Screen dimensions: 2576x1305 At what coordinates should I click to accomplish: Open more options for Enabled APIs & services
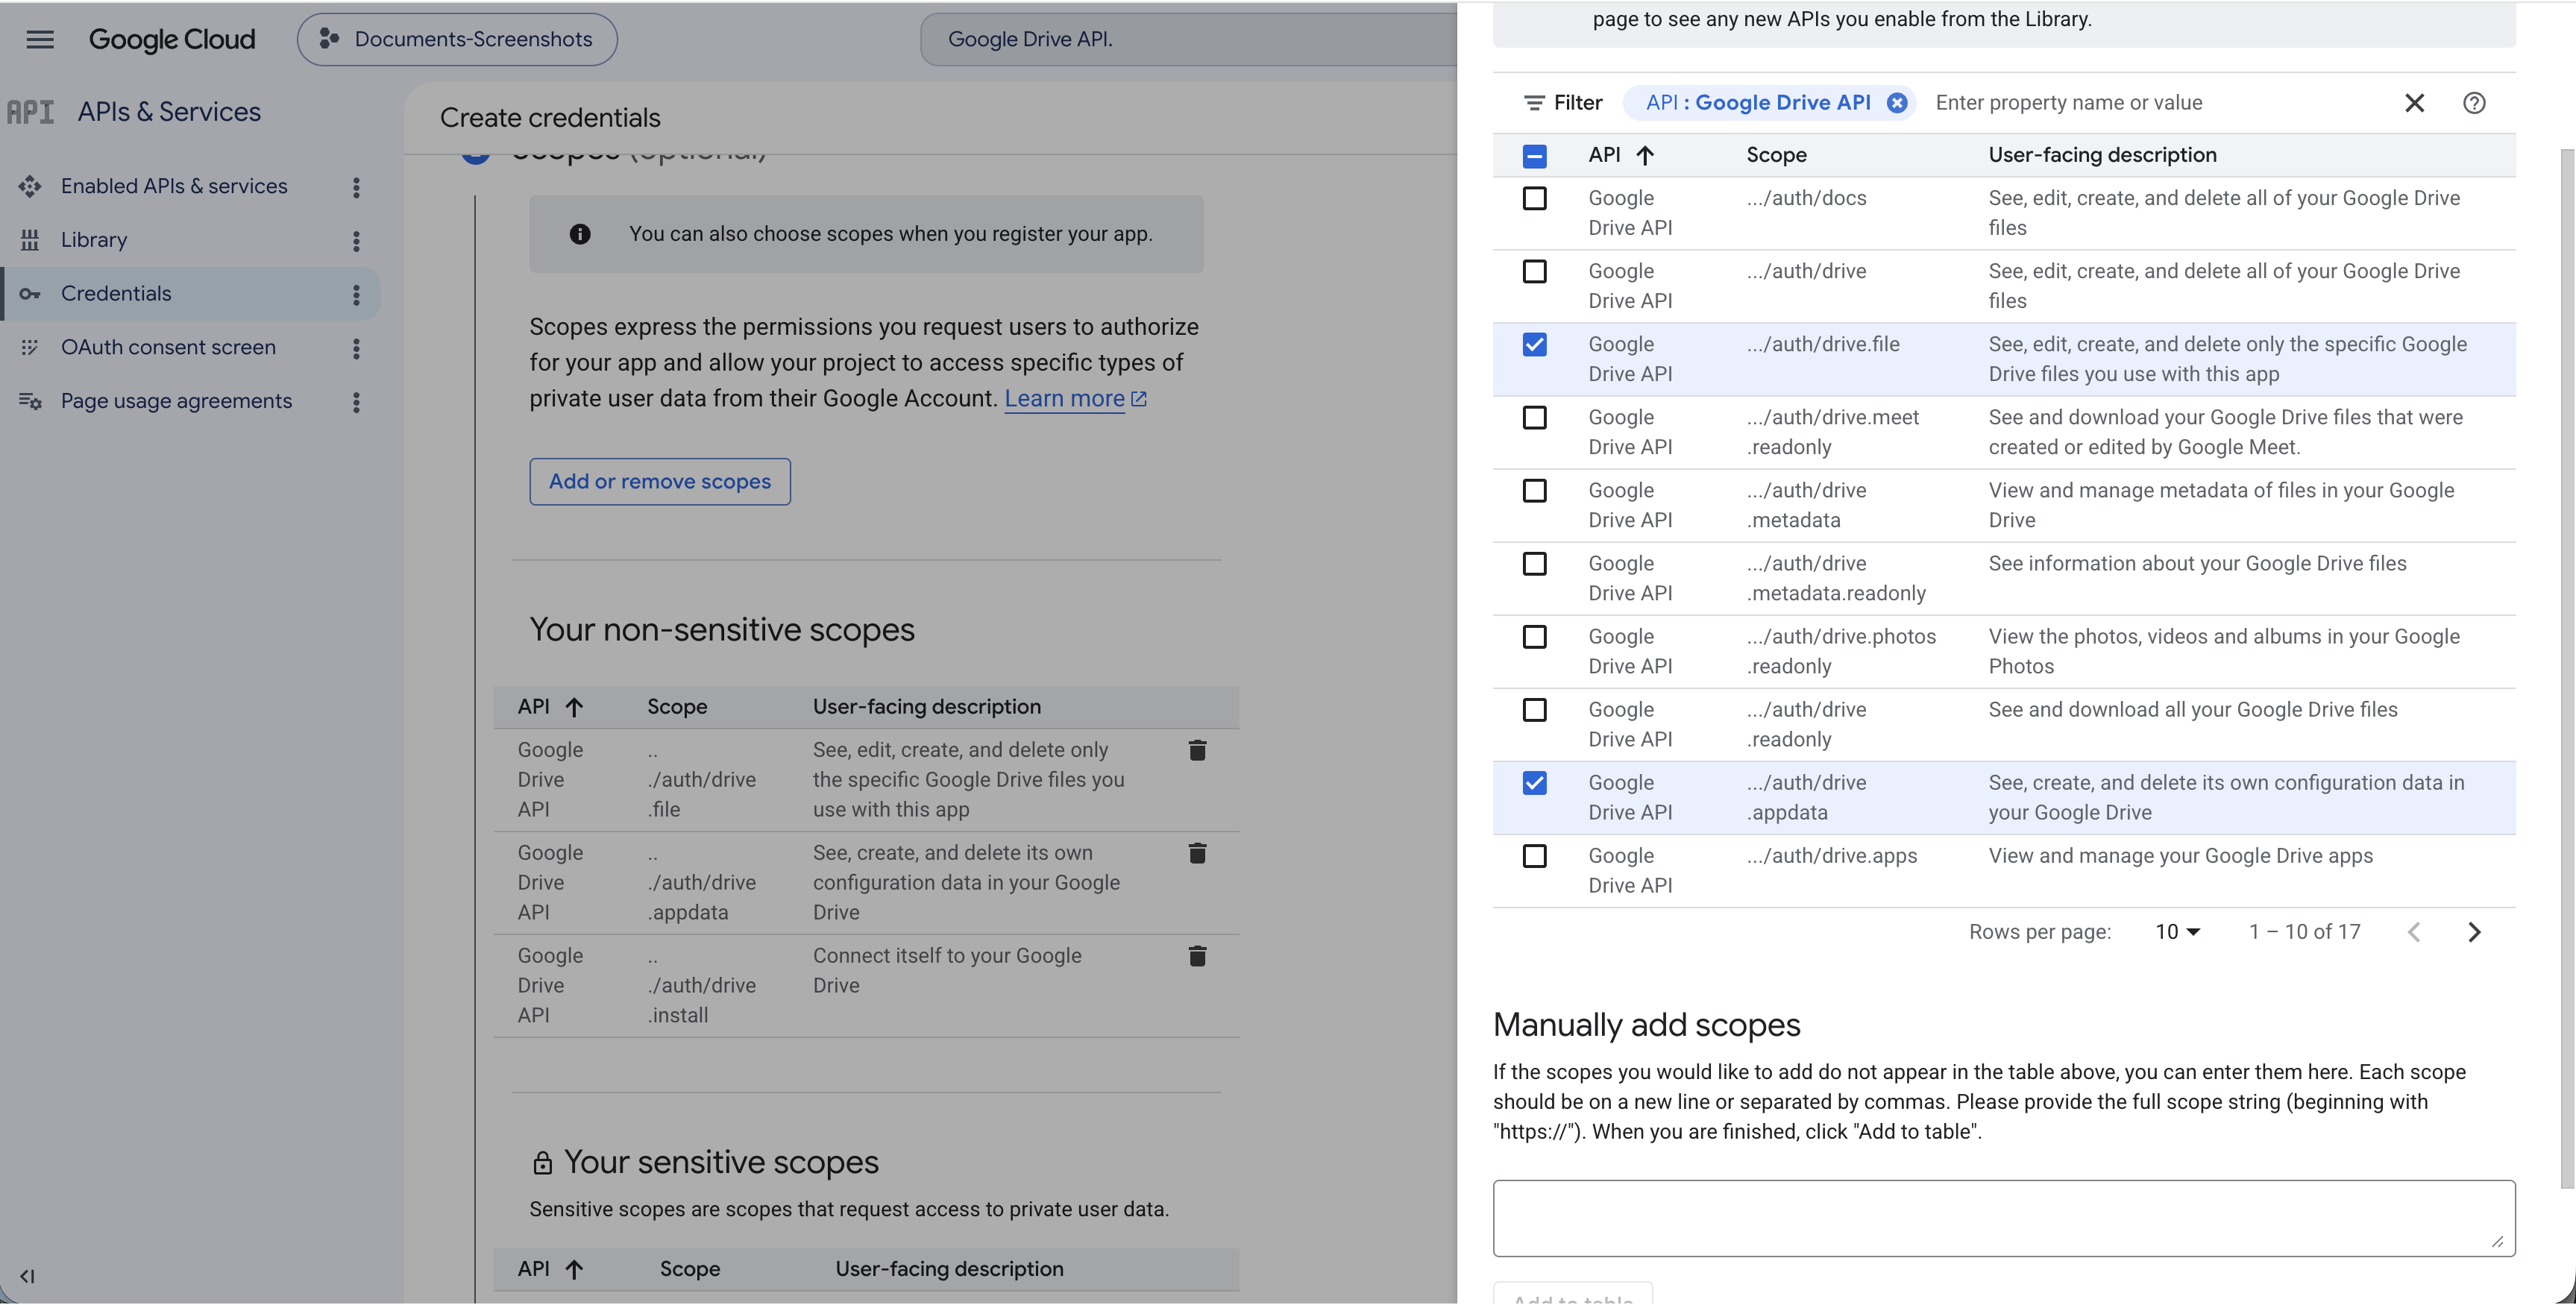tap(356, 187)
